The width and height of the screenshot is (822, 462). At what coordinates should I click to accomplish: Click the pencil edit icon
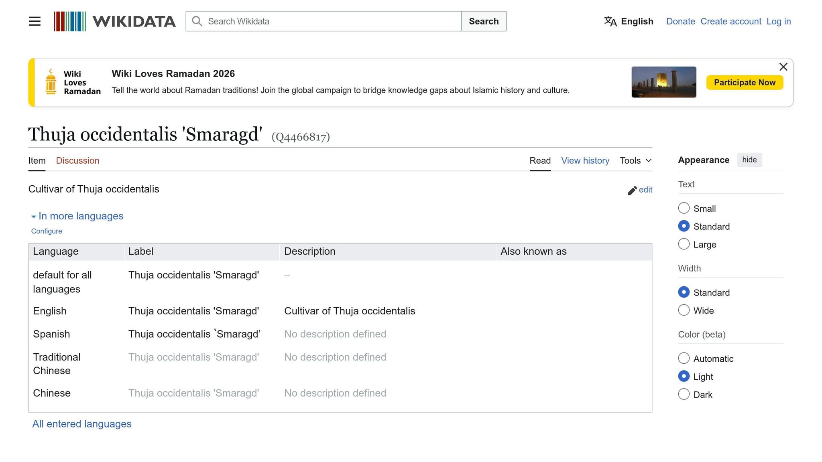click(x=632, y=190)
